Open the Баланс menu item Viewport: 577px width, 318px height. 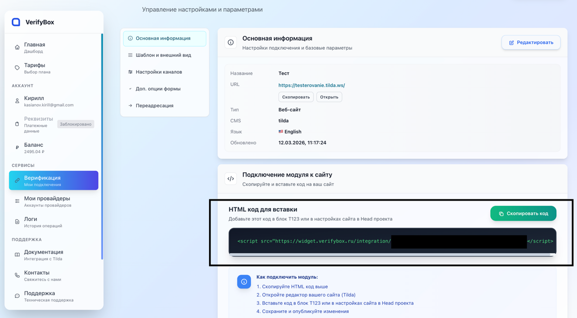point(54,148)
